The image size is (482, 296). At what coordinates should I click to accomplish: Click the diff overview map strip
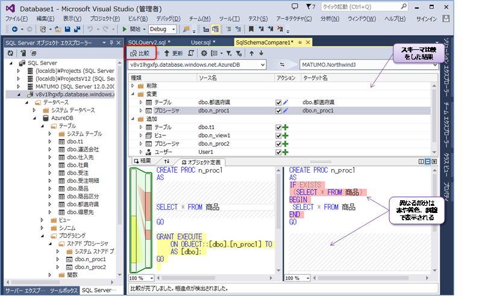141,220
